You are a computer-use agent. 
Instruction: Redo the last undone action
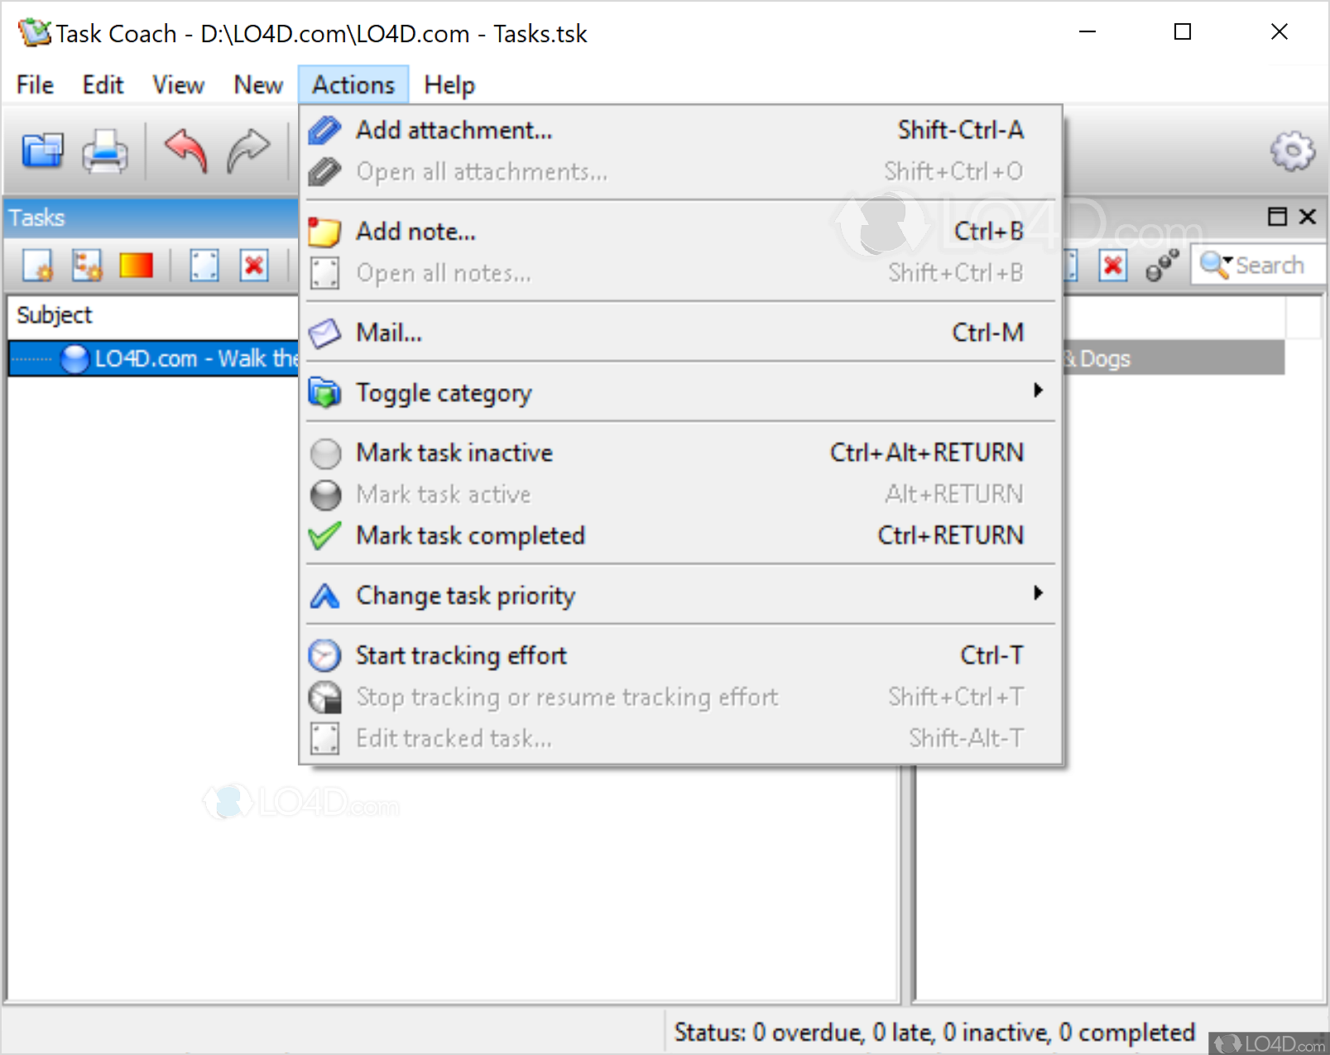pyautogui.click(x=249, y=151)
